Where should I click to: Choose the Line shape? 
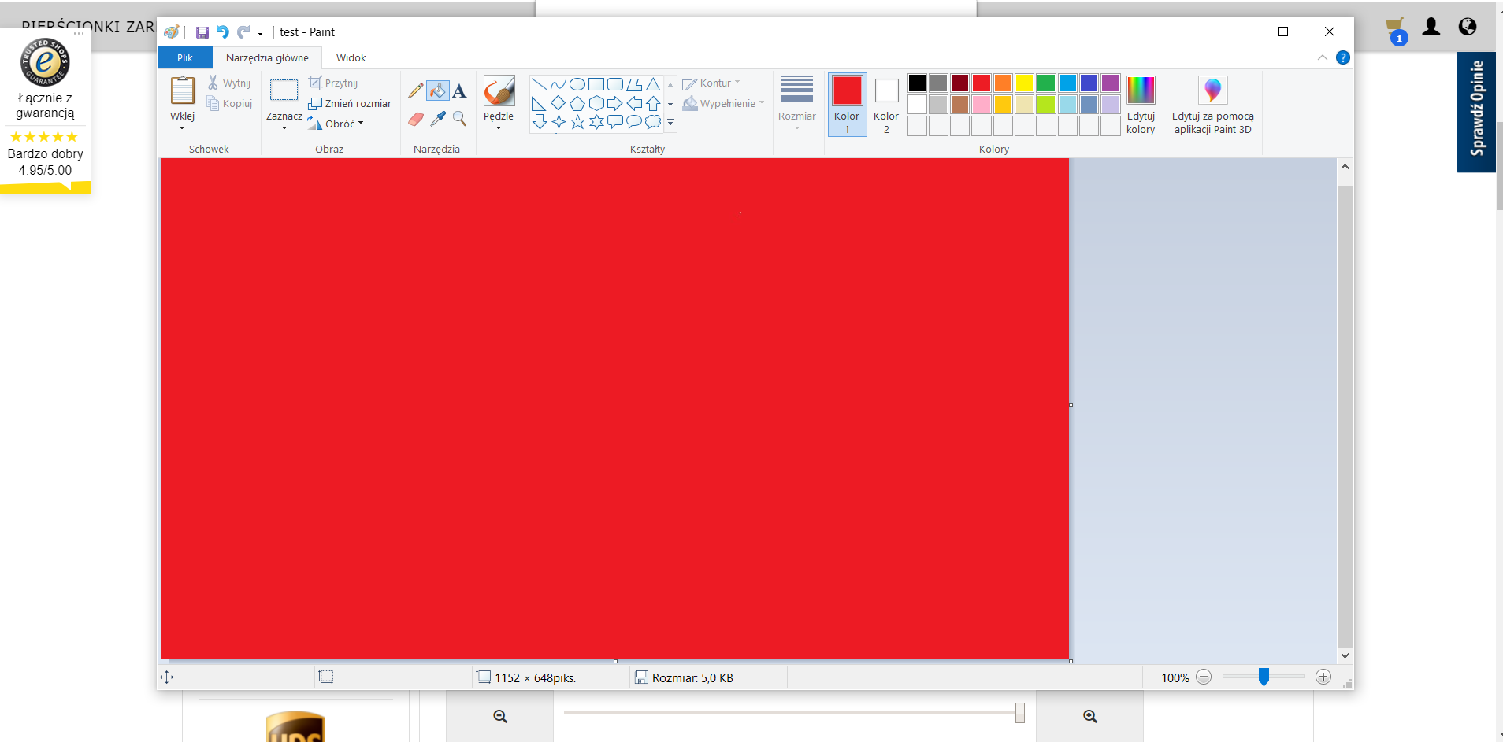point(540,84)
